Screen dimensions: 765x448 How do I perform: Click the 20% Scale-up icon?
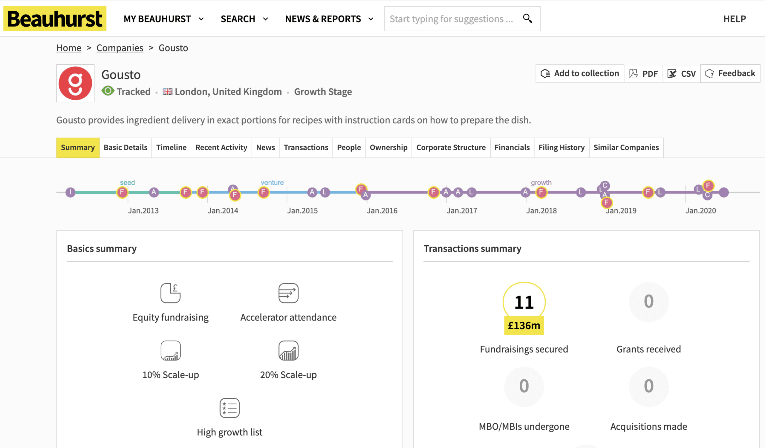click(x=288, y=351)
